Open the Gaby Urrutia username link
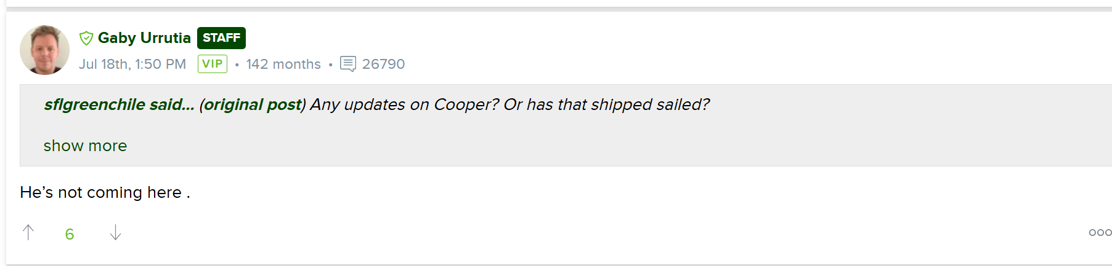 tap(144, 38)
